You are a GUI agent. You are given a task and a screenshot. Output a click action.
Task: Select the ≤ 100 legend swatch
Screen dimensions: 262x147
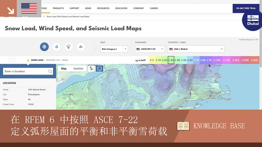(217, 60)
